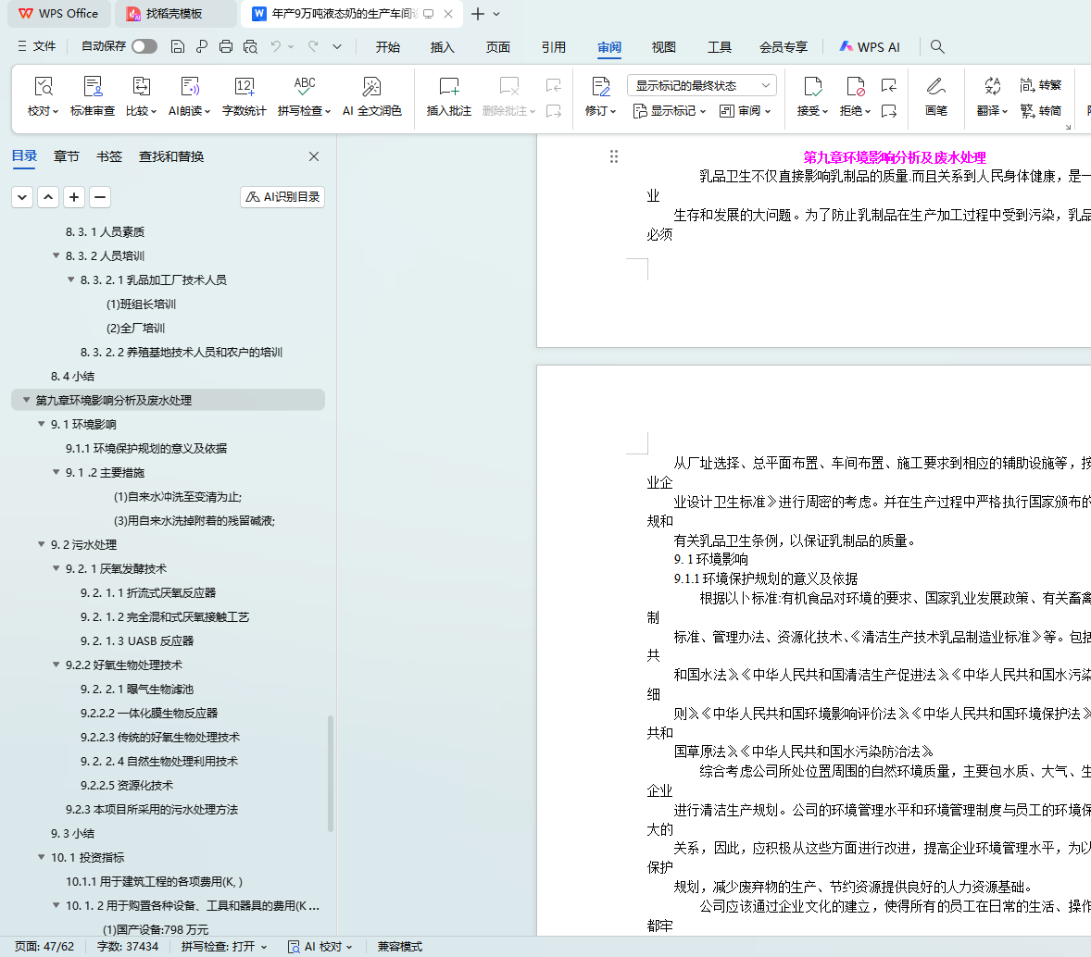Close the navigation pane with X
The width and height of the screenshot is (1091, 957).
pyautogui.click(x=314, y=156)
